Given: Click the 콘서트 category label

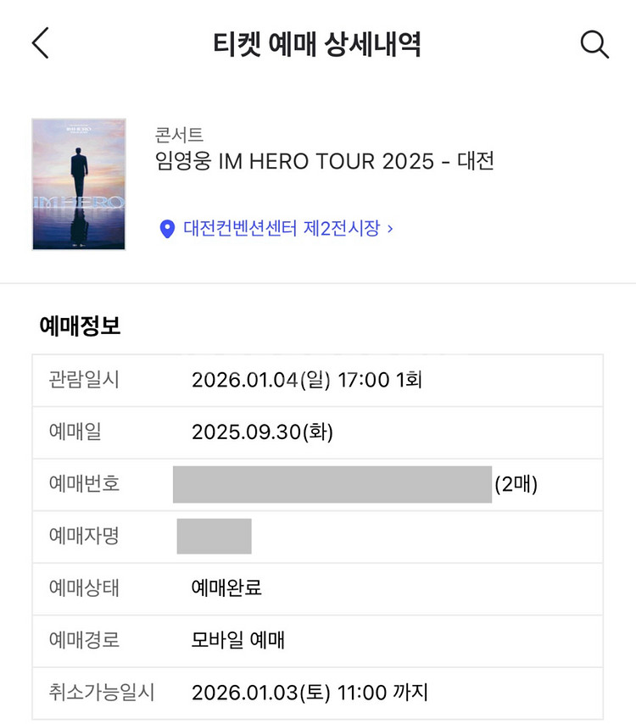Looking at the screenshot, I should tap(180, 134).
